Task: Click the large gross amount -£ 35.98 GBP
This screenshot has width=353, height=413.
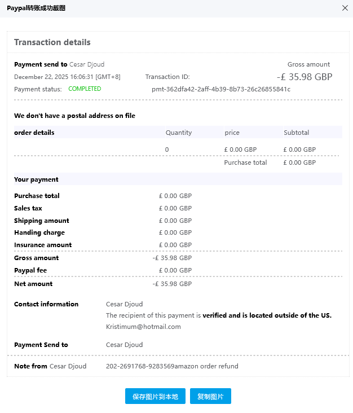Action: 304,77
